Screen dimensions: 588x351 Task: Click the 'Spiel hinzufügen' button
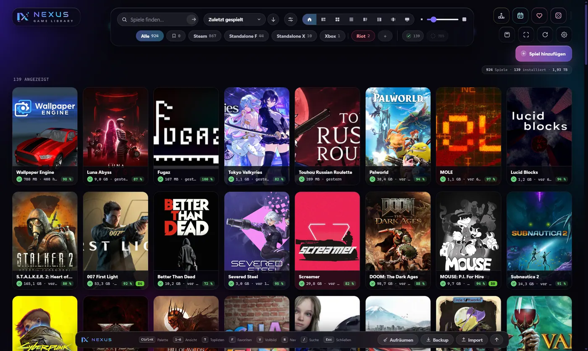click(x=544, y=54)
